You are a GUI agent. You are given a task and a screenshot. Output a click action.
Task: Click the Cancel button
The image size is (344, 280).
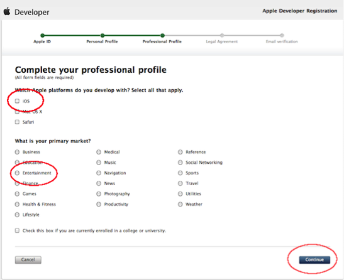coord(28,260)
